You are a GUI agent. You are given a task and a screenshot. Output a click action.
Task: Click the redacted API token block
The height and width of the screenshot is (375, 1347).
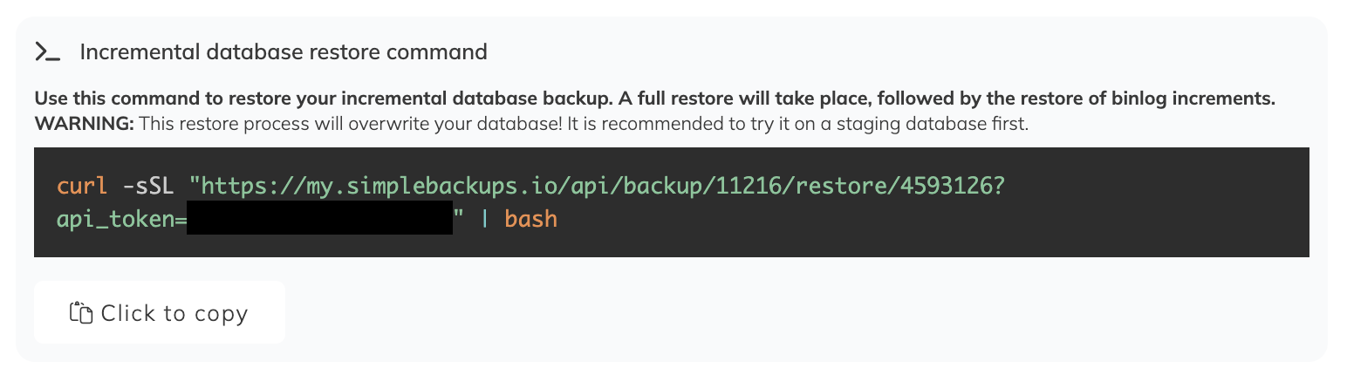pos(320,218)
